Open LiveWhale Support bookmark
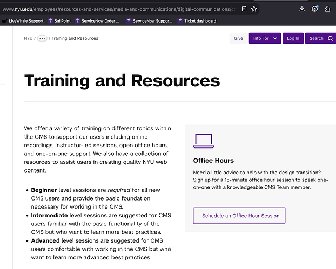 coord(23,21)
